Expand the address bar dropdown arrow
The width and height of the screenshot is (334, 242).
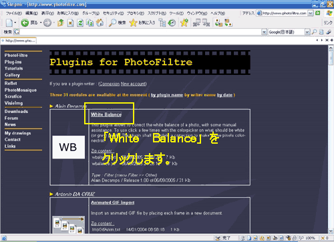click(x=311, y=13)
